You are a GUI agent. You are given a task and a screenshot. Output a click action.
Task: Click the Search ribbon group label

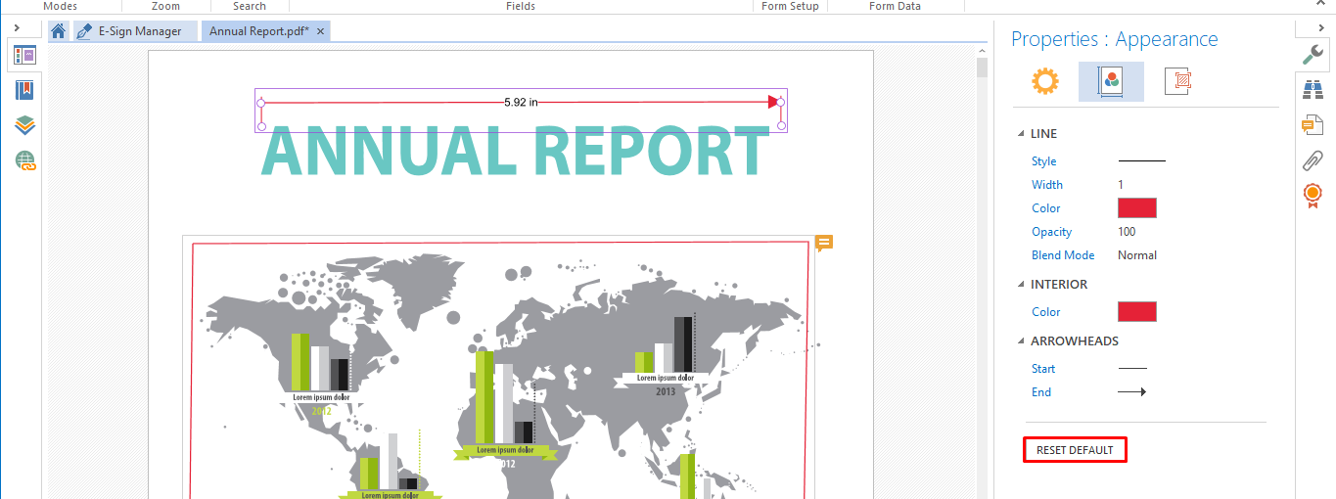[x=250, y=6]
